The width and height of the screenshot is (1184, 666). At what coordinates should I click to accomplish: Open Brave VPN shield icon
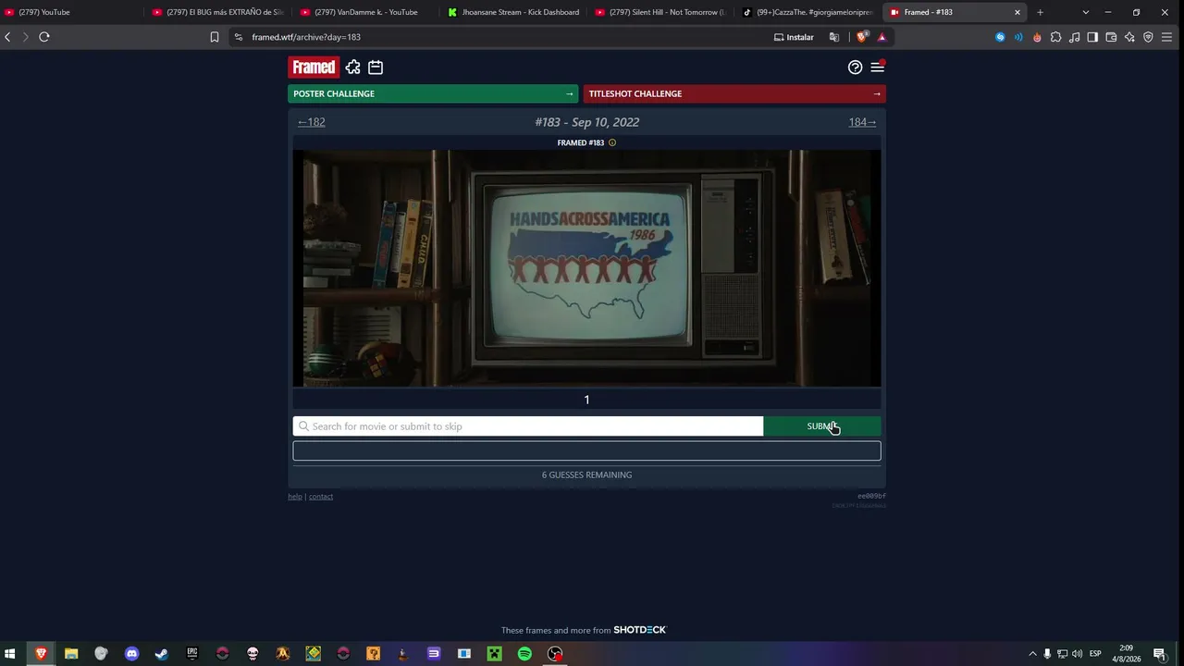[x=1148, y=37]
